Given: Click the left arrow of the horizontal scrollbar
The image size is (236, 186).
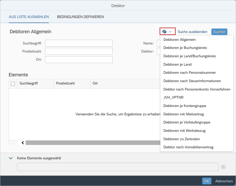Looking at the screenshot, I should pos(22,143).
